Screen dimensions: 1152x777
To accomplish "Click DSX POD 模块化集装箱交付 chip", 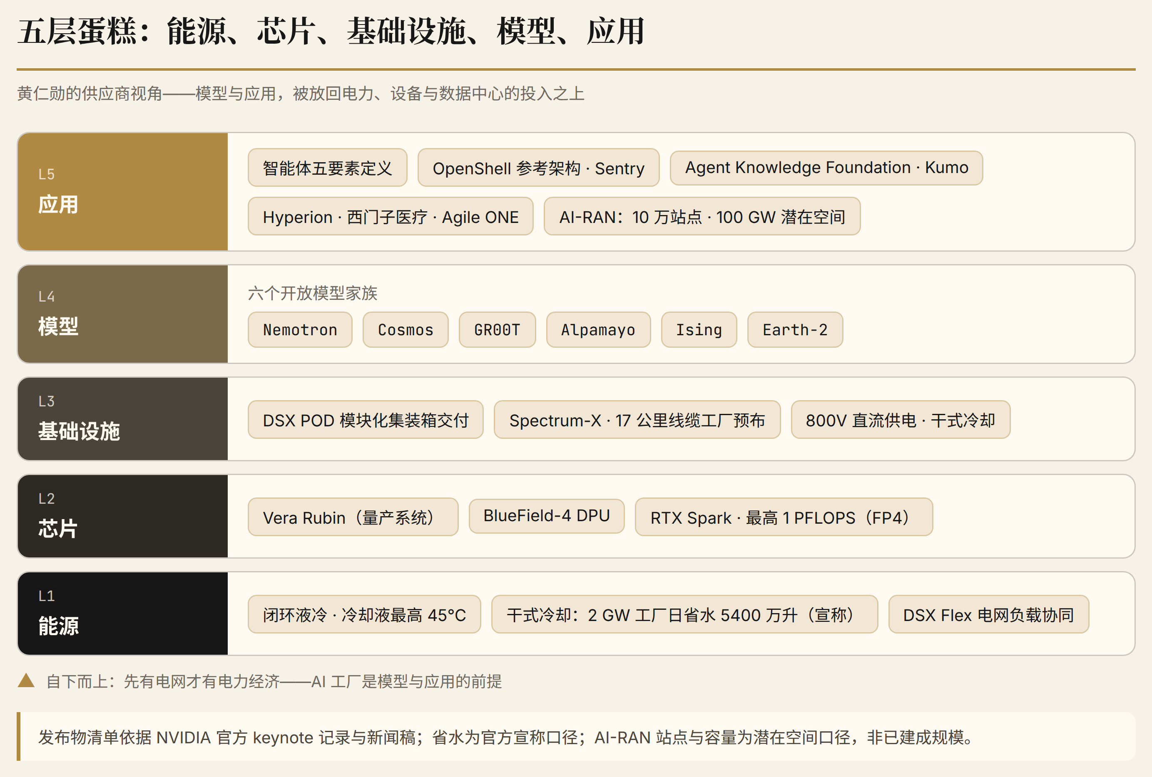I will pyautogui.click(x=365, y=420).
